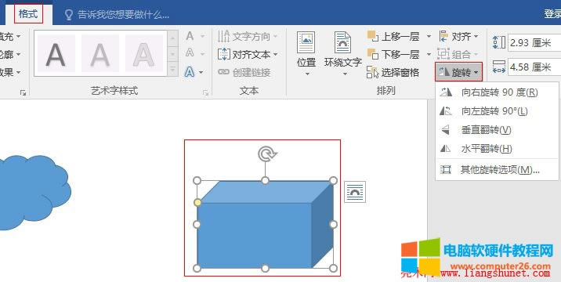Open the 位置 position menu

click(x=306, y=54)
